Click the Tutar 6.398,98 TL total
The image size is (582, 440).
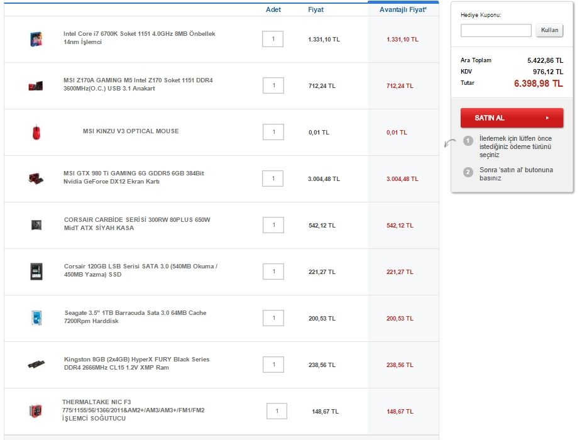[538, 84]
